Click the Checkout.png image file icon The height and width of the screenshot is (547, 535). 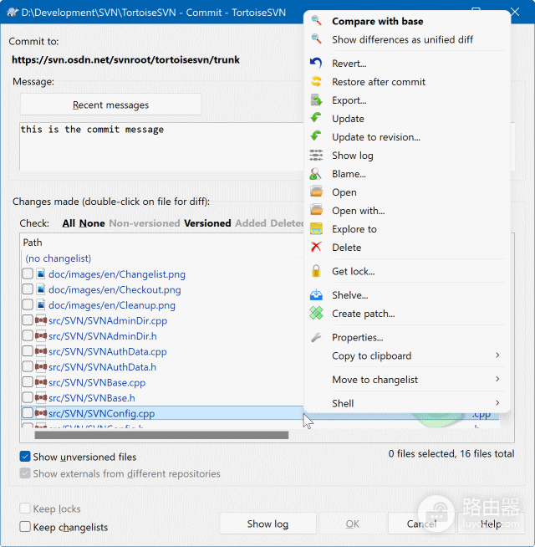[41, 289]
